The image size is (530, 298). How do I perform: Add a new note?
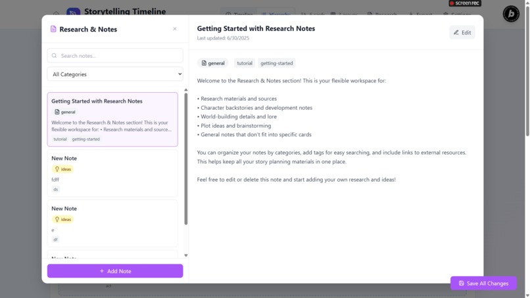pos(115,271)
